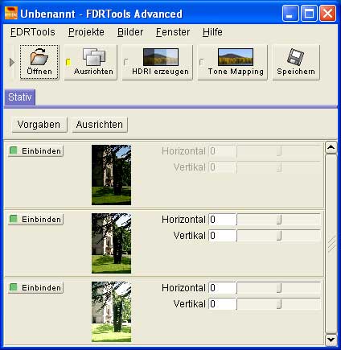The width and height of the screenshot is (341, 350).
Task: Select the brightest exposure thumbnail
Action: click(x=111, y=311)
